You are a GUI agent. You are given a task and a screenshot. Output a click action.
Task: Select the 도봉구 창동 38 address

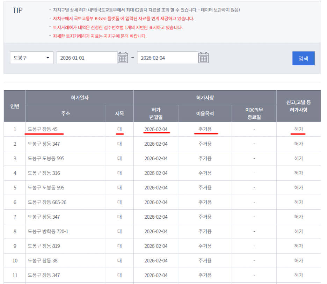point(43,261)
